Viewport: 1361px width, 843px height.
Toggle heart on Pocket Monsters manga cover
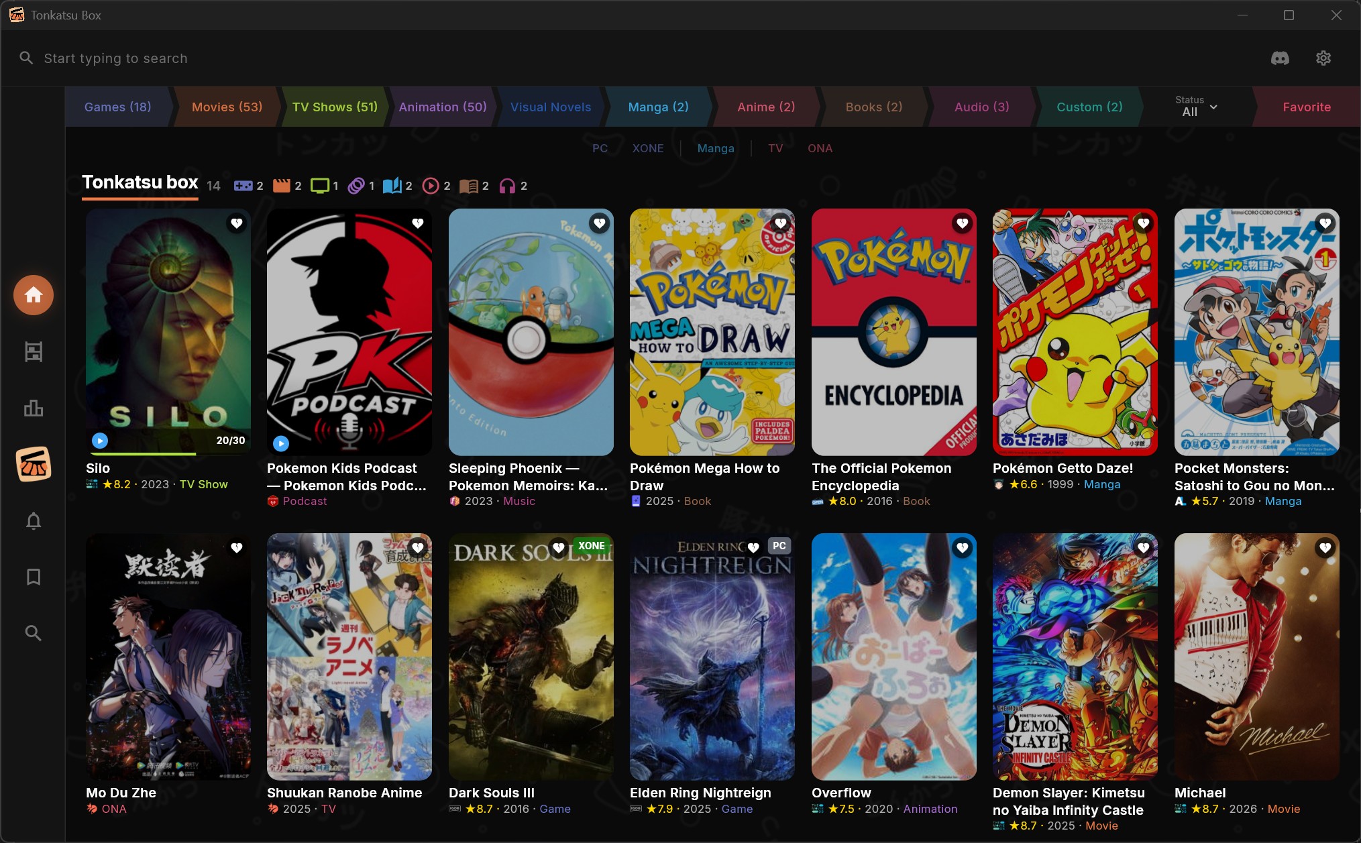(x=1325, y=223)
